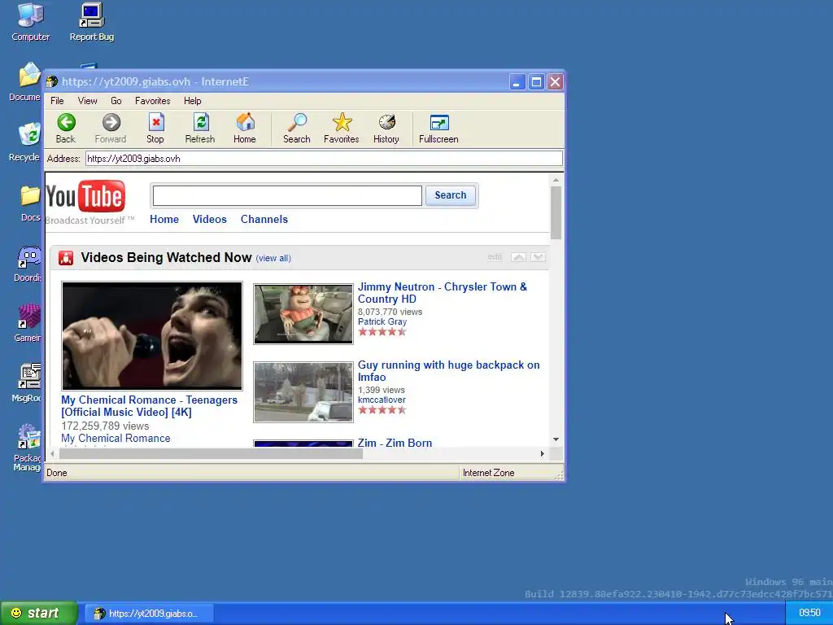Viewport: 833px width, 625px height.
Task: Visit the kmccatlover channel link
Action: click(382, 400)
